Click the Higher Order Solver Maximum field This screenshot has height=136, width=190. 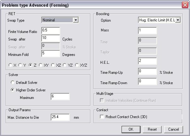(x=60, y=96)
